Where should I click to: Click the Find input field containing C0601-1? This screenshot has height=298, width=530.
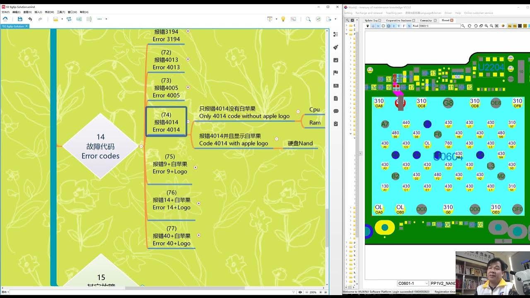tap(439, 26)
